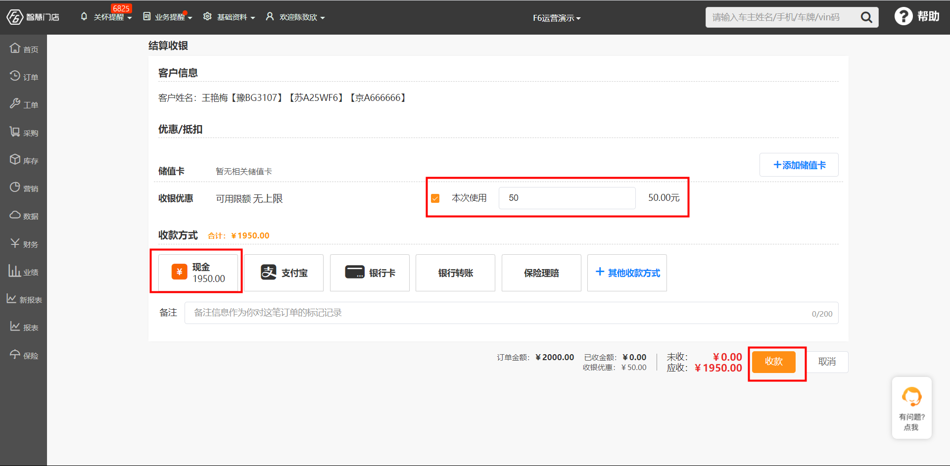Open 营销 pie icon in sidebar

(15, 187)
